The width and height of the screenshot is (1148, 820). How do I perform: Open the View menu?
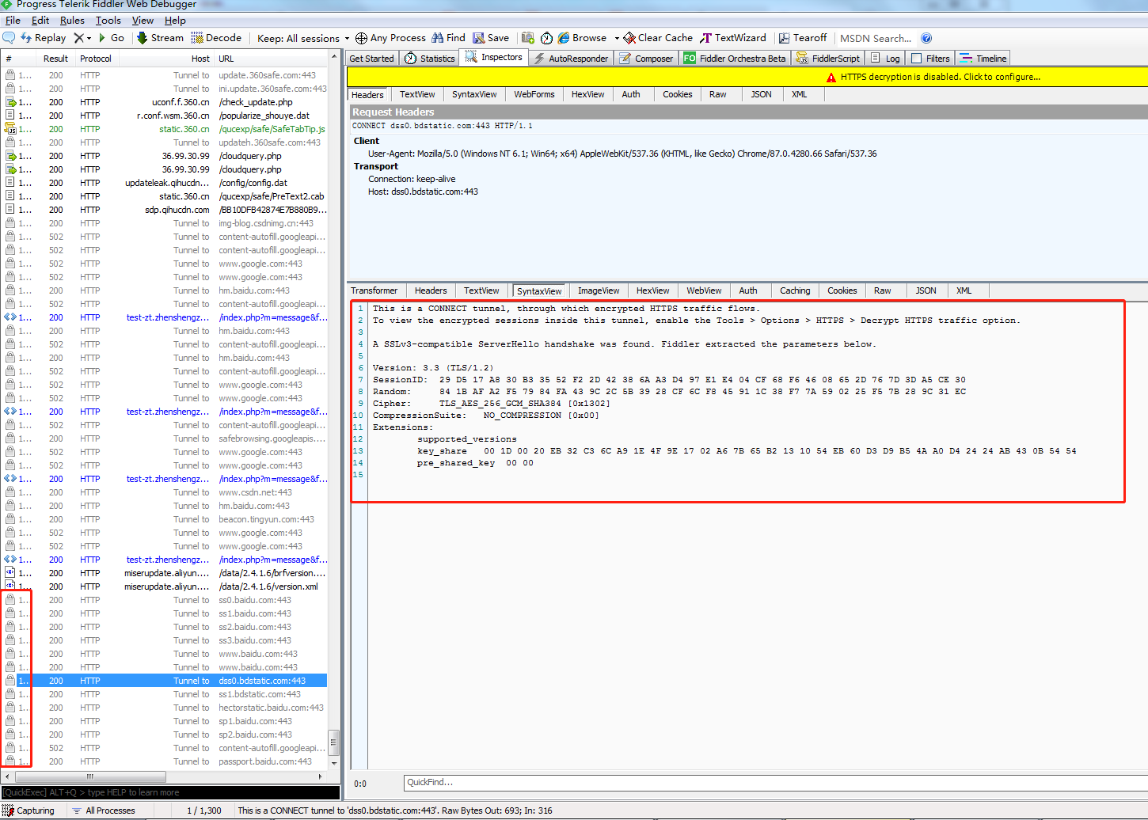click(143, 21)
